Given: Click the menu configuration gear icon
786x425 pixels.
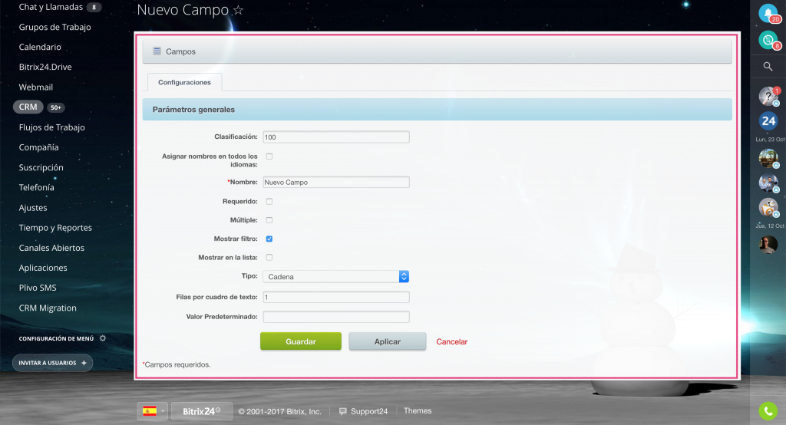Looking at the screenshot, I should 103,338.
